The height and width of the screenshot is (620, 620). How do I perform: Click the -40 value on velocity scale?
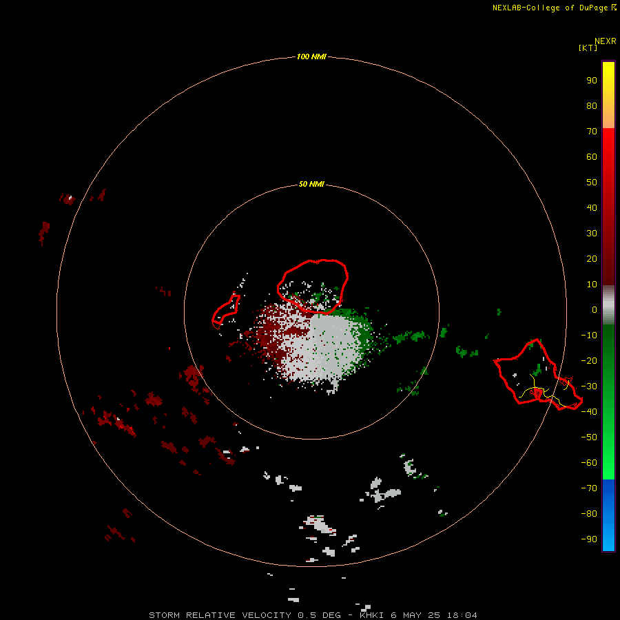tap(589, 412)
